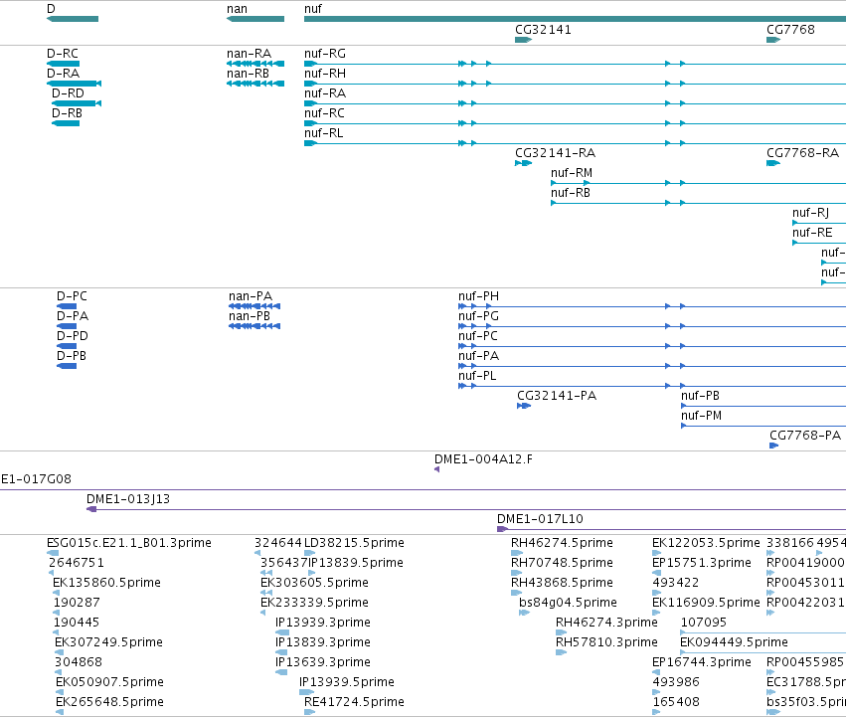Select the EK122053.5prime EST label
Image resolution: width=846 pixels, height=717 pixels.
(706, 543)
